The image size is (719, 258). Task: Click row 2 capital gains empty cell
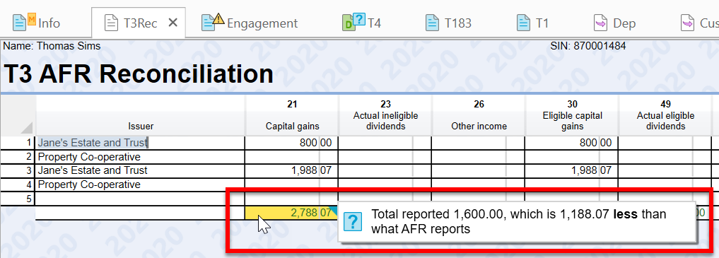click(x=292, y=157)
